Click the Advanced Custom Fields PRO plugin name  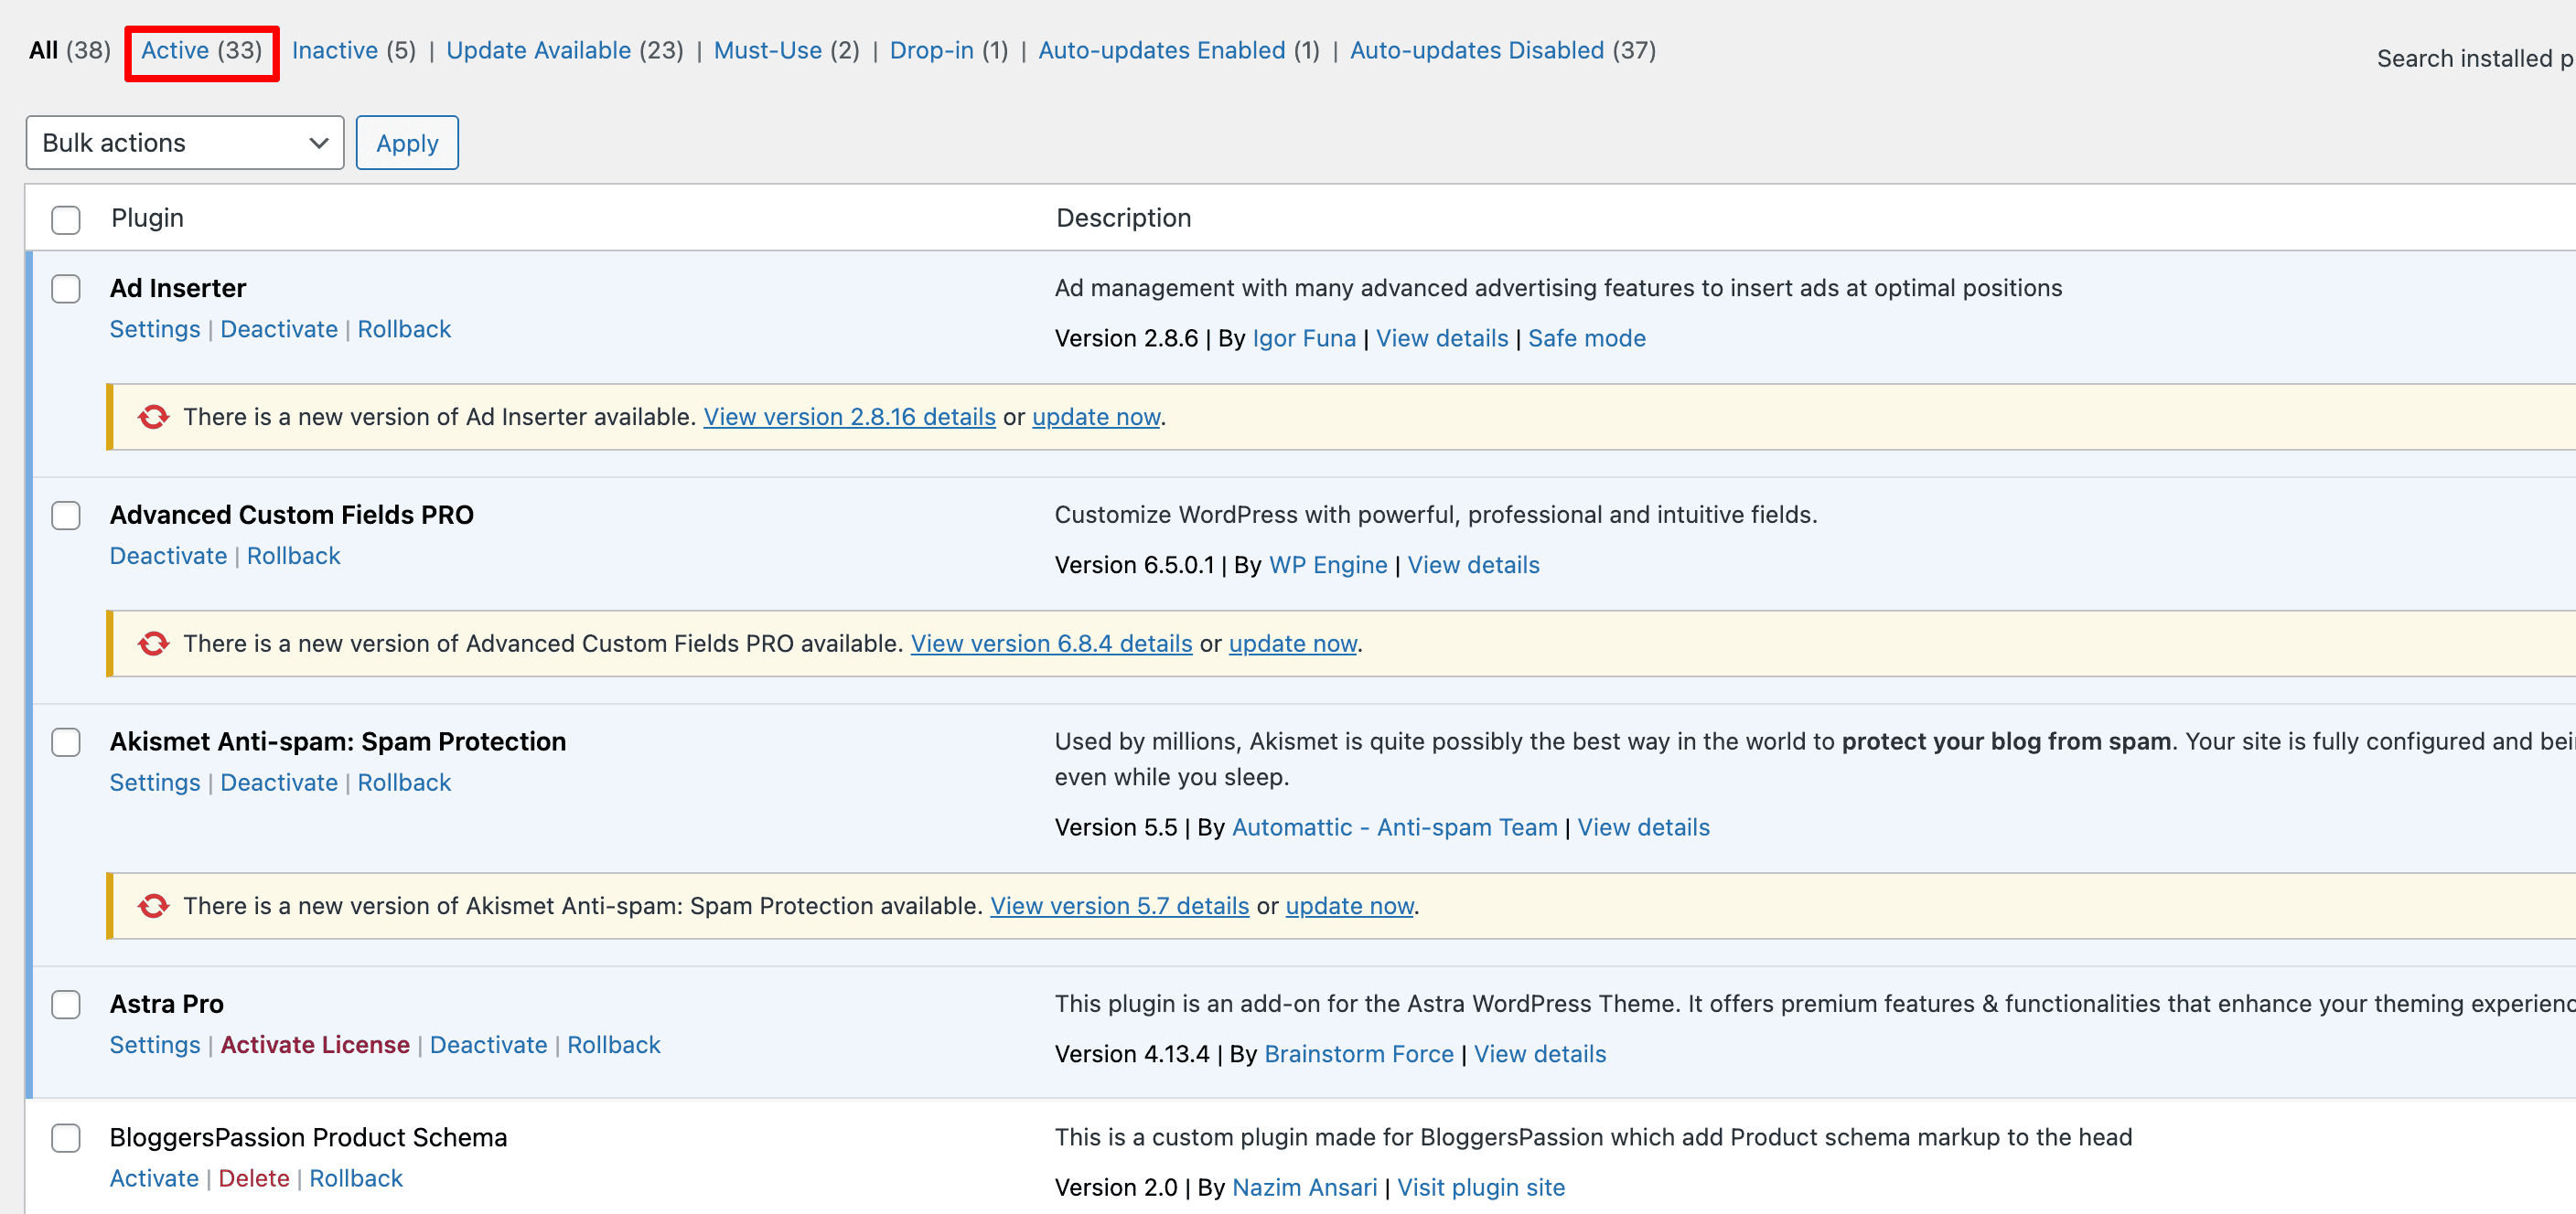(292, 516)
